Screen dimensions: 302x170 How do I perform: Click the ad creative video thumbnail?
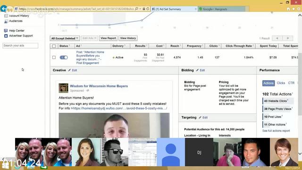click(114, 125)
